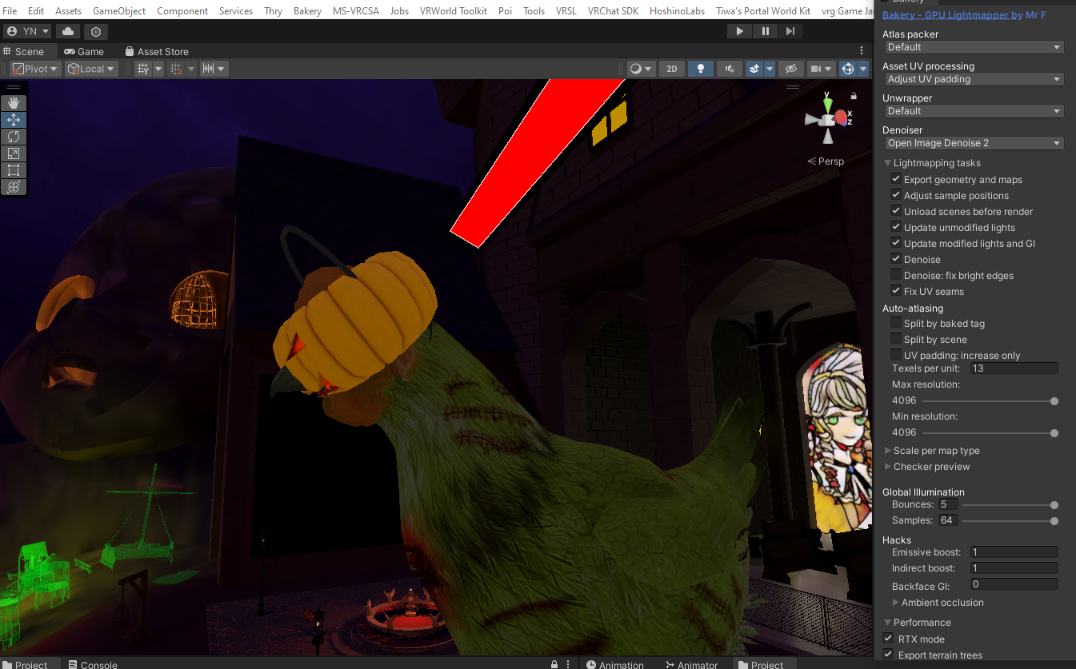Toggle Update unmodified lights checkbox
The image size is (1076, 669).
(x=896, y=227)
